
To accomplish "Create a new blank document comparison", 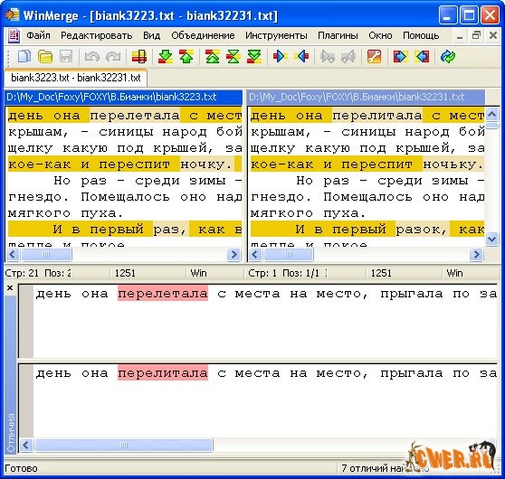I will click(x=24, y=57).
